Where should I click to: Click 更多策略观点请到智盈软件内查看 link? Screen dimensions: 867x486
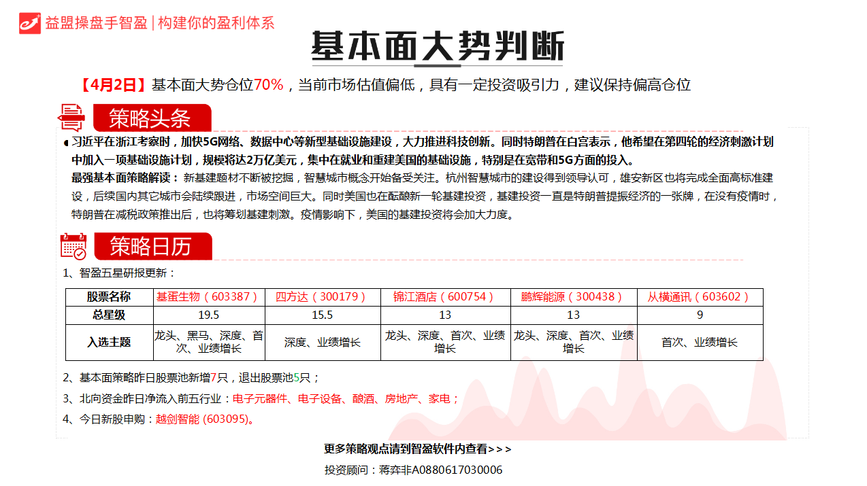pos(417,449)
